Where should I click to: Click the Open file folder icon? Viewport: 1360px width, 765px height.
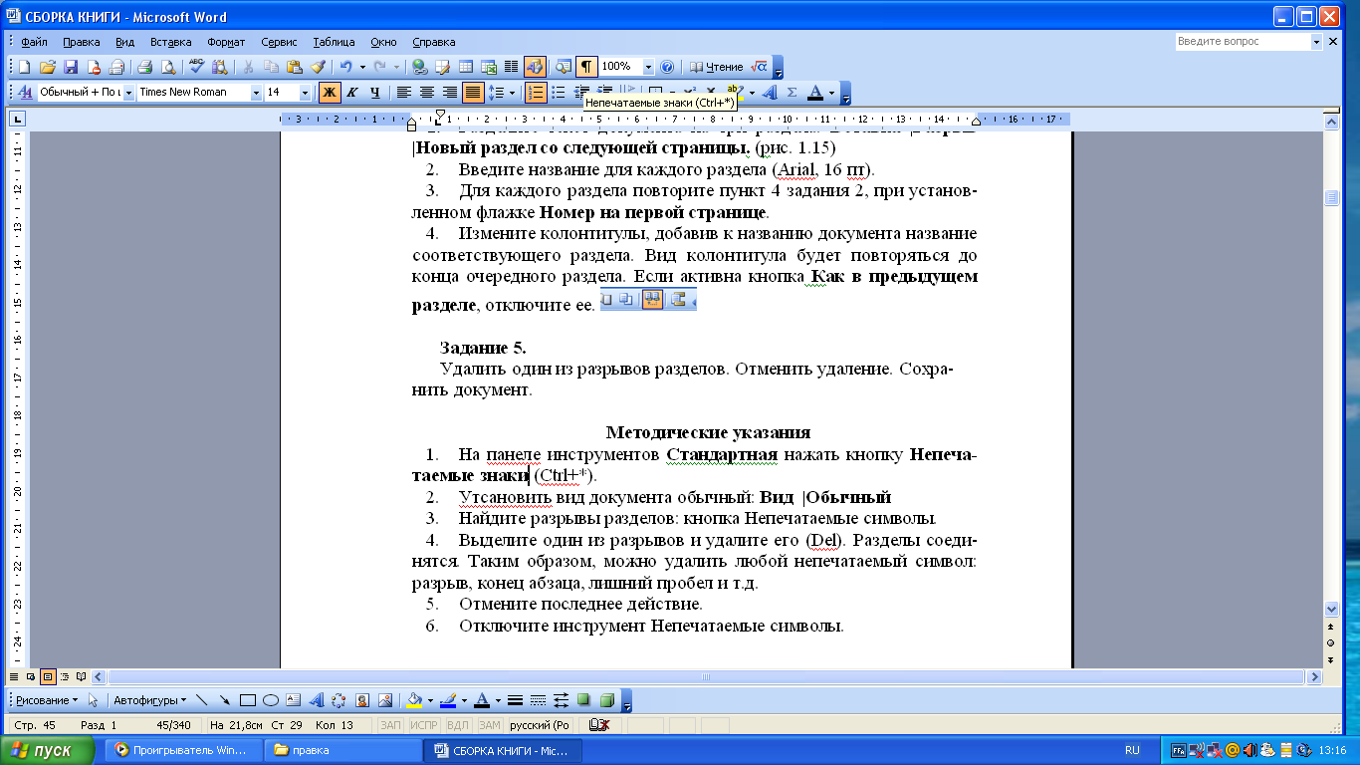pyautogui.click(x=47, y=67)
